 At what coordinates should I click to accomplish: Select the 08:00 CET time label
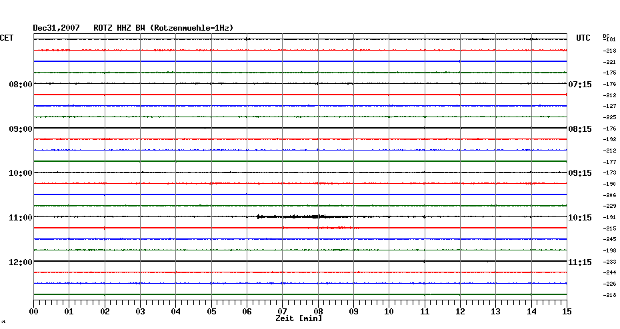point(21,84)
